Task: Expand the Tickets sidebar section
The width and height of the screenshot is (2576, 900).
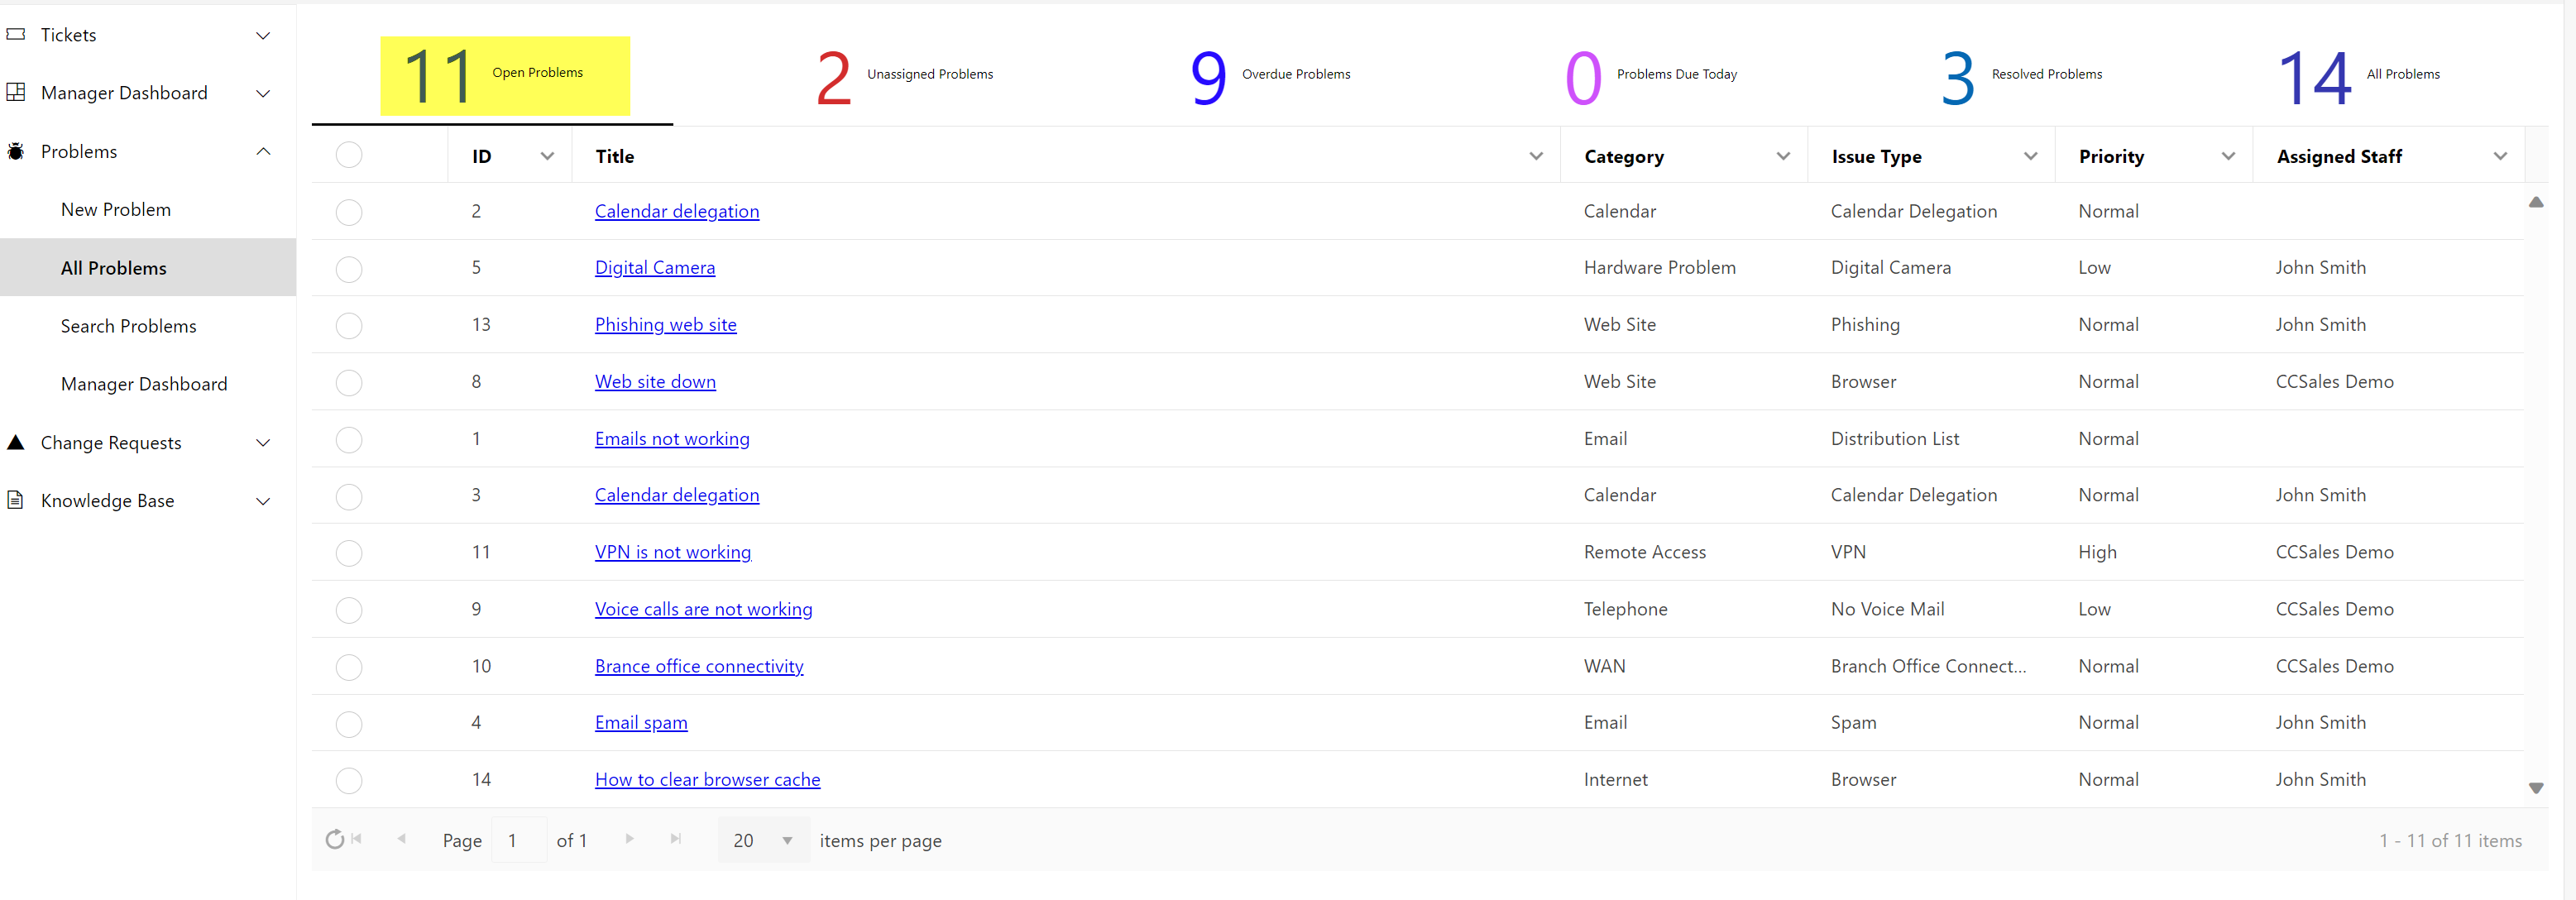Action: 263,35
